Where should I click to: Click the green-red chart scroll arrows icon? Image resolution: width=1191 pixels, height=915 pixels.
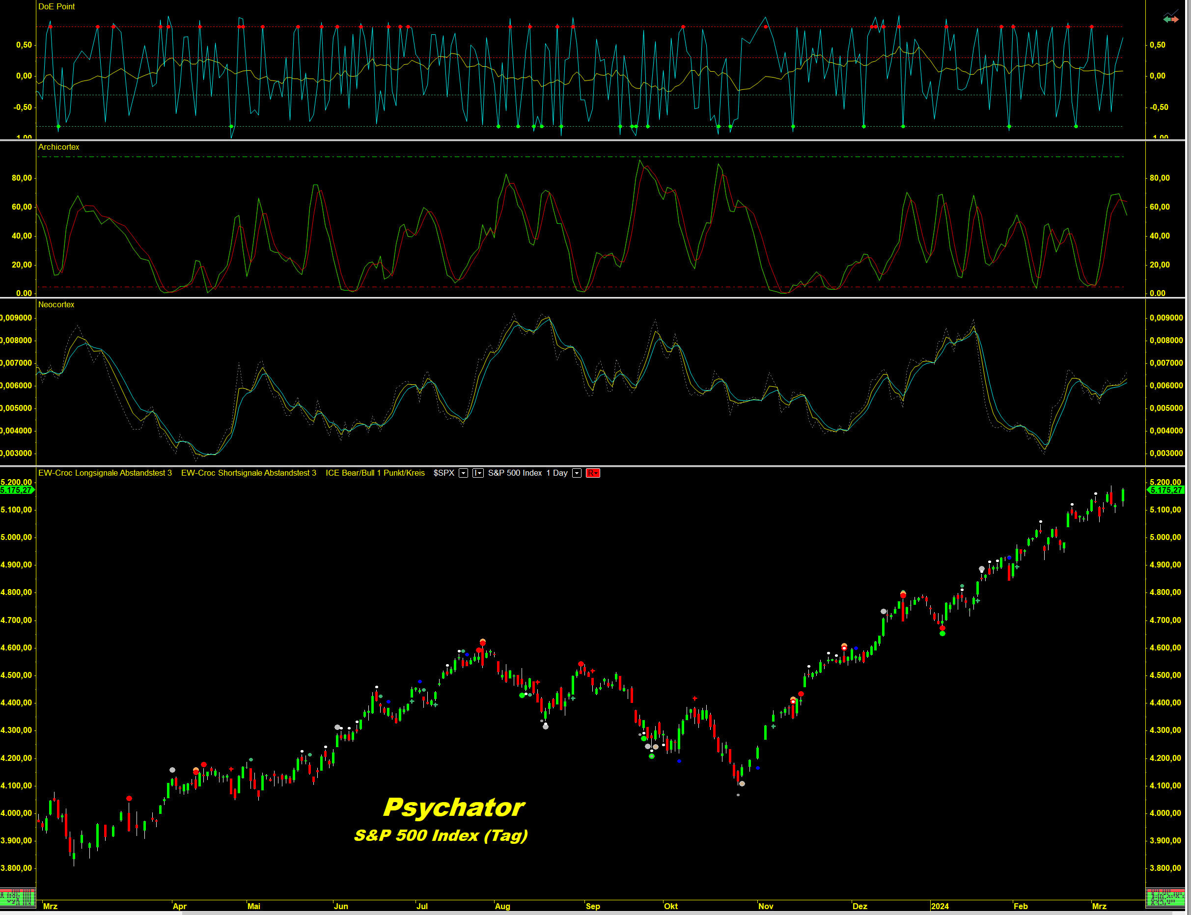1170,19
